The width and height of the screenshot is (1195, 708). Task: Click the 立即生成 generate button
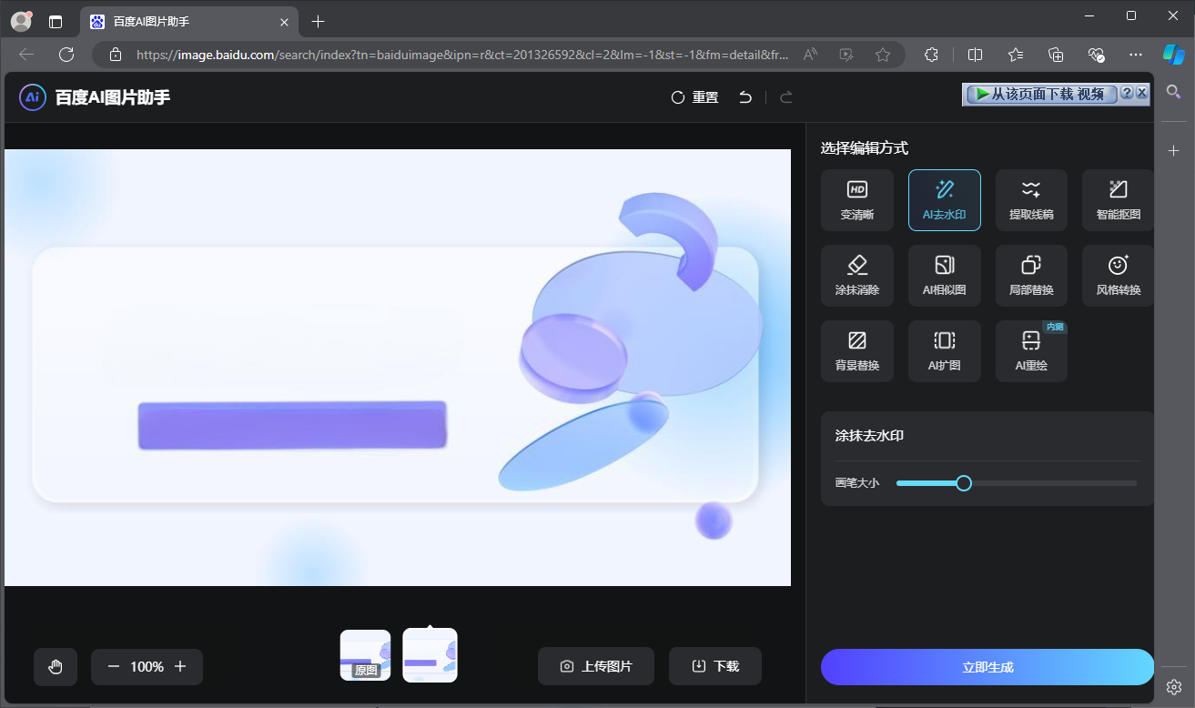point(987,667)
